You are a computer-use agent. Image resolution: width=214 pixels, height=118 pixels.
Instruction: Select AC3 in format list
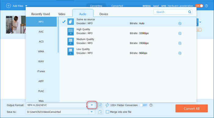pos(41,42)
